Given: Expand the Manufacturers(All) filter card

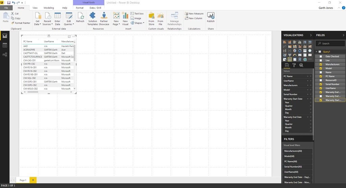Looking at the screenshot, I should pos(297,151).
